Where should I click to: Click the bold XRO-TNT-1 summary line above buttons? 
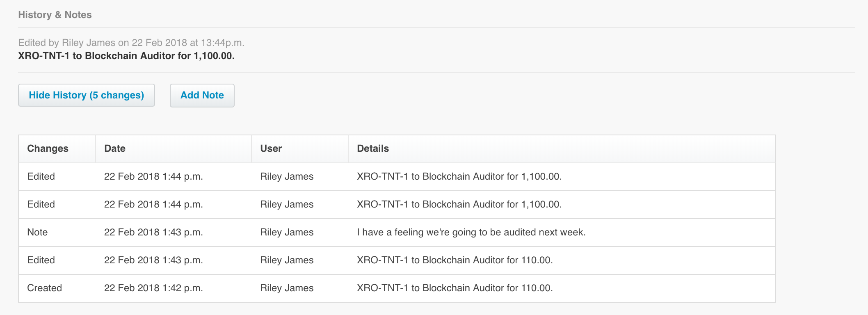point(126,56)
